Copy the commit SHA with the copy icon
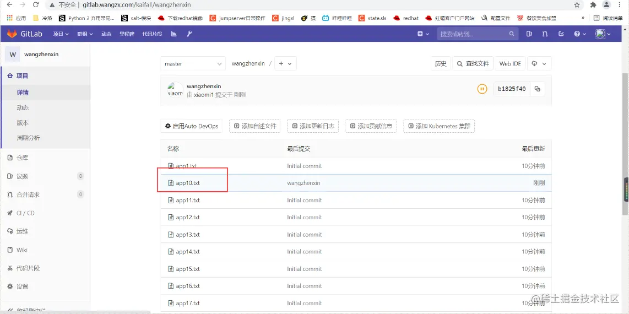 coord(538,89)
